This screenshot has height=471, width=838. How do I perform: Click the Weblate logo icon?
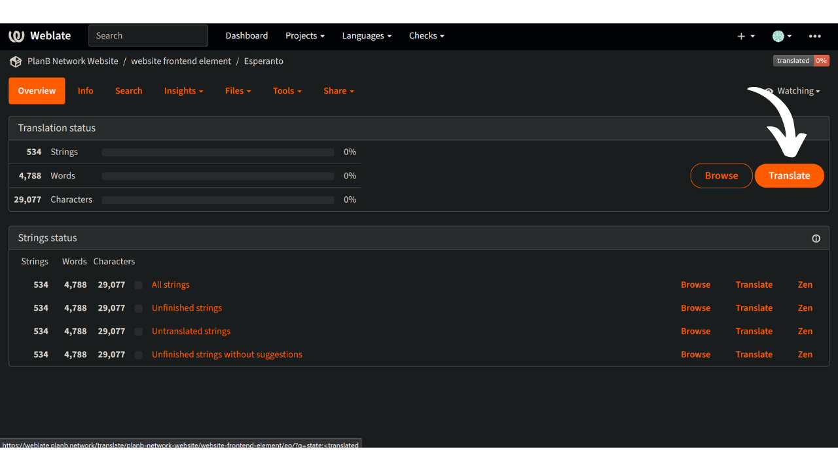coord(16,36)
